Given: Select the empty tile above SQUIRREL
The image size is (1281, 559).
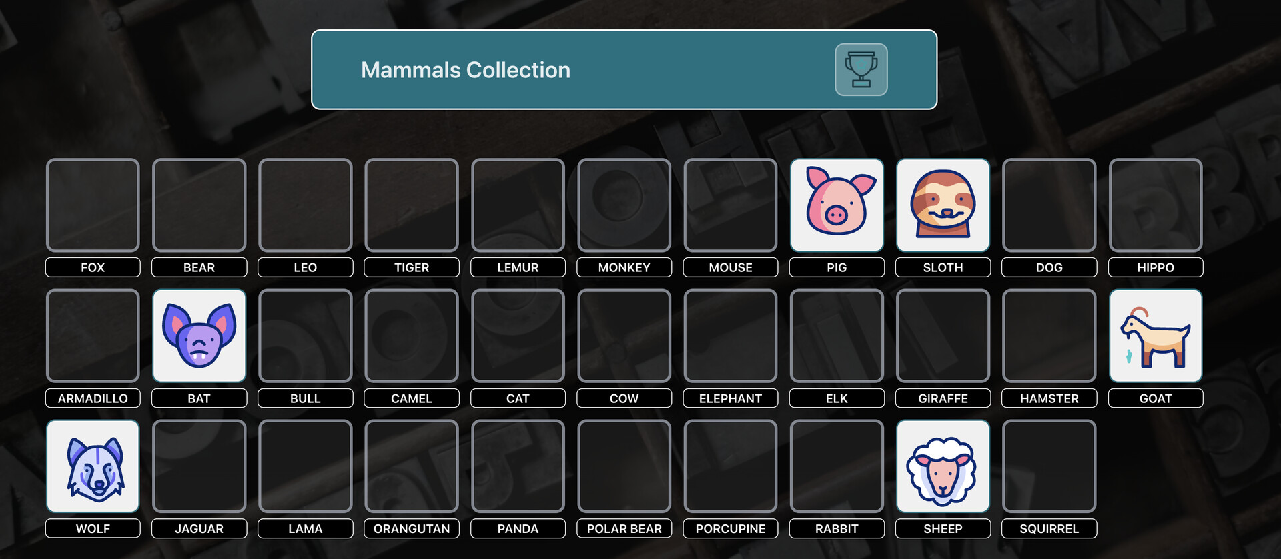Looking at the screenshot, I should (1049, 466).
